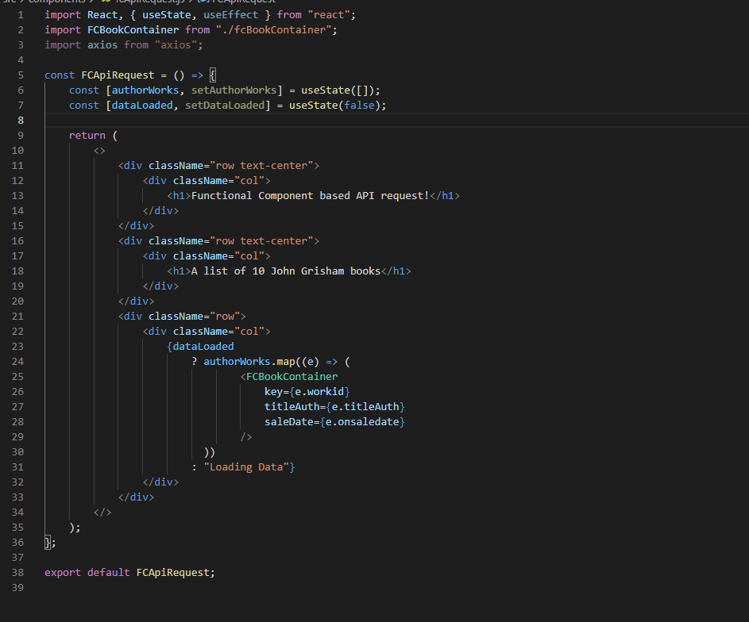
Task: Click the opening brace { on line 5
Action: [x=213, y=75]
